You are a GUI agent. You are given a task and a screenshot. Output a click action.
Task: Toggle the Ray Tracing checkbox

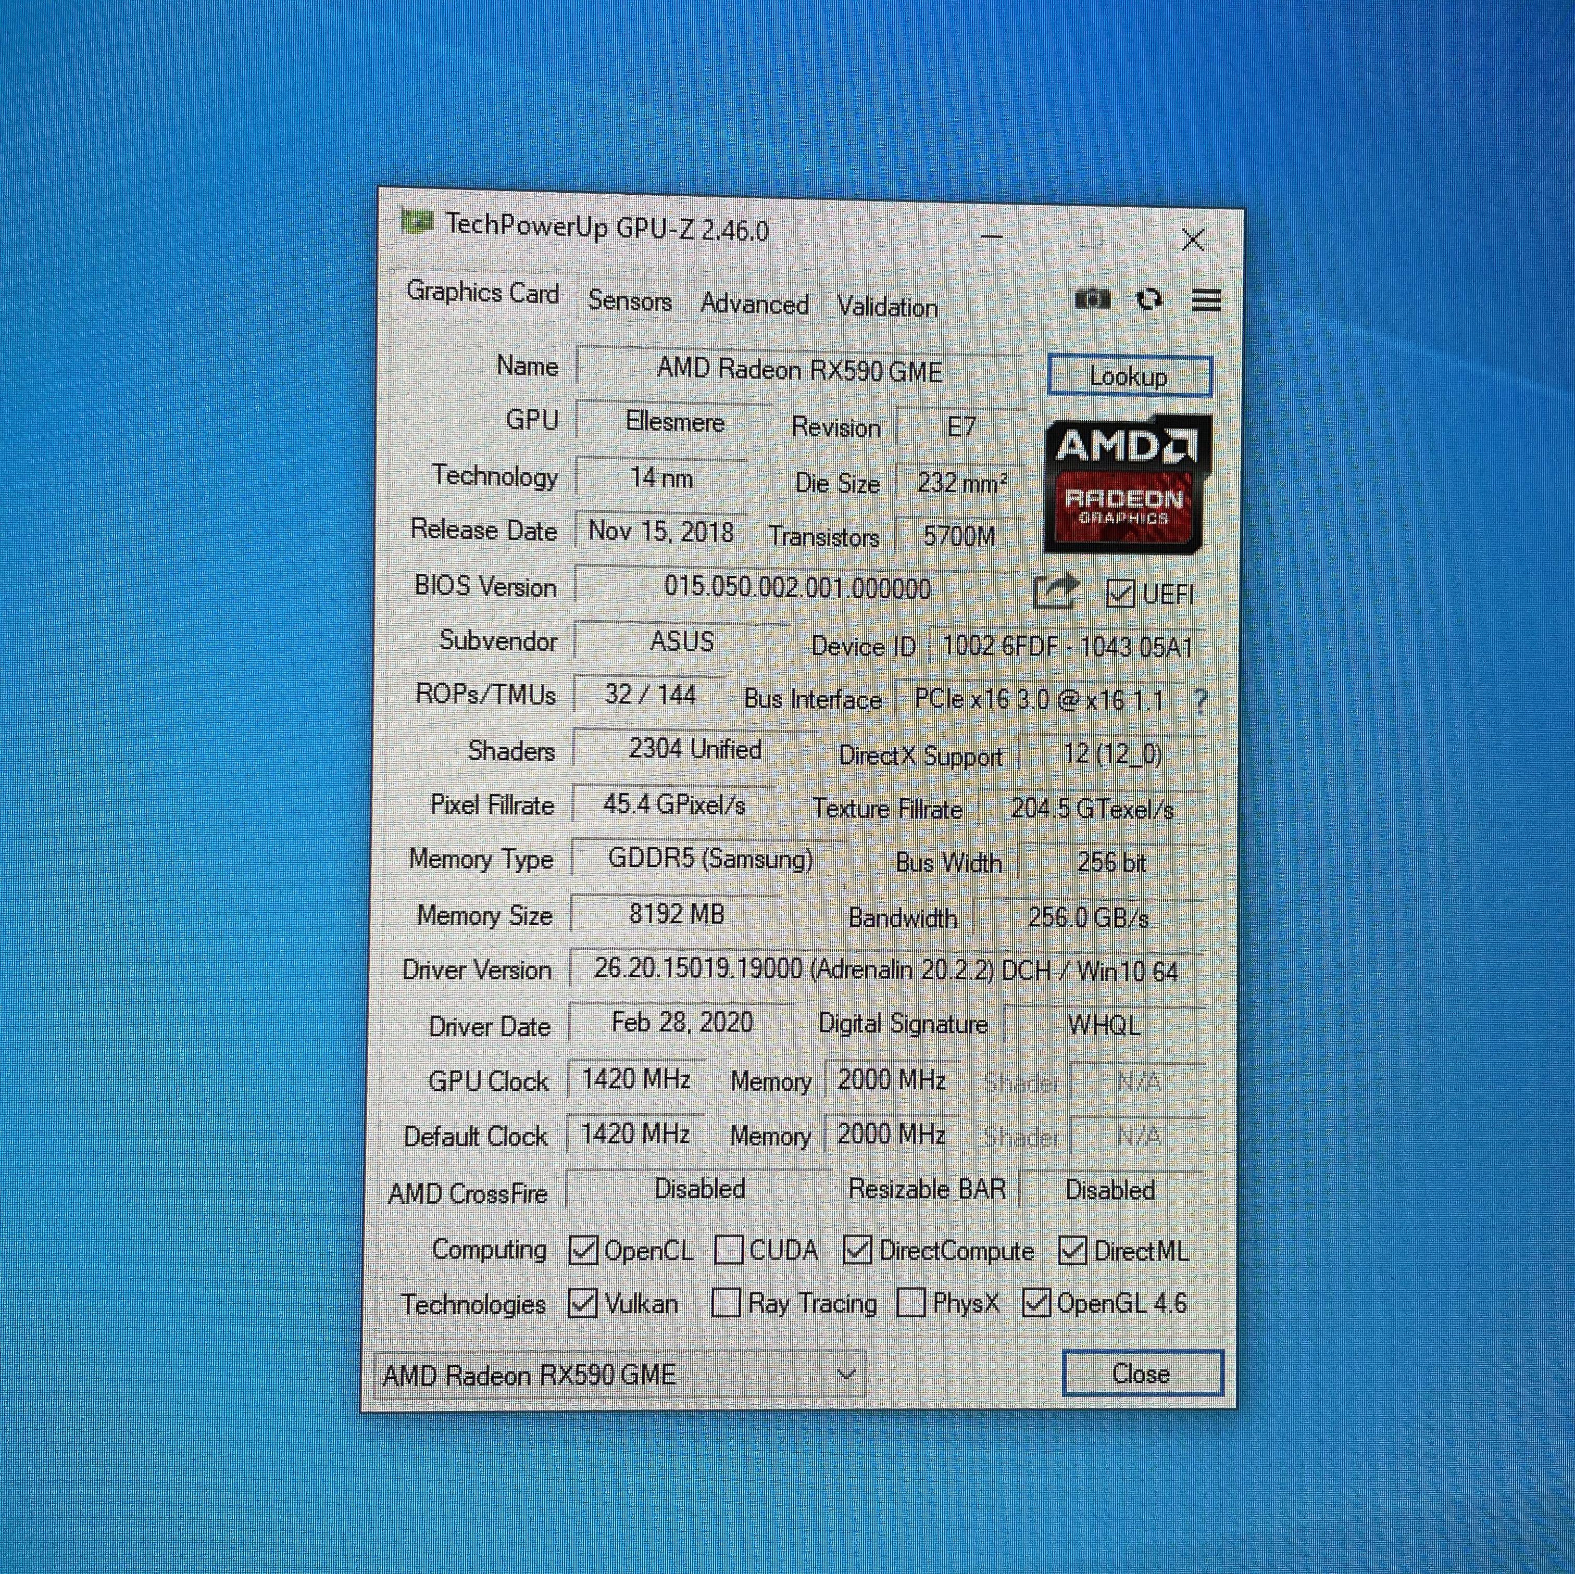tap(726, 1303)
